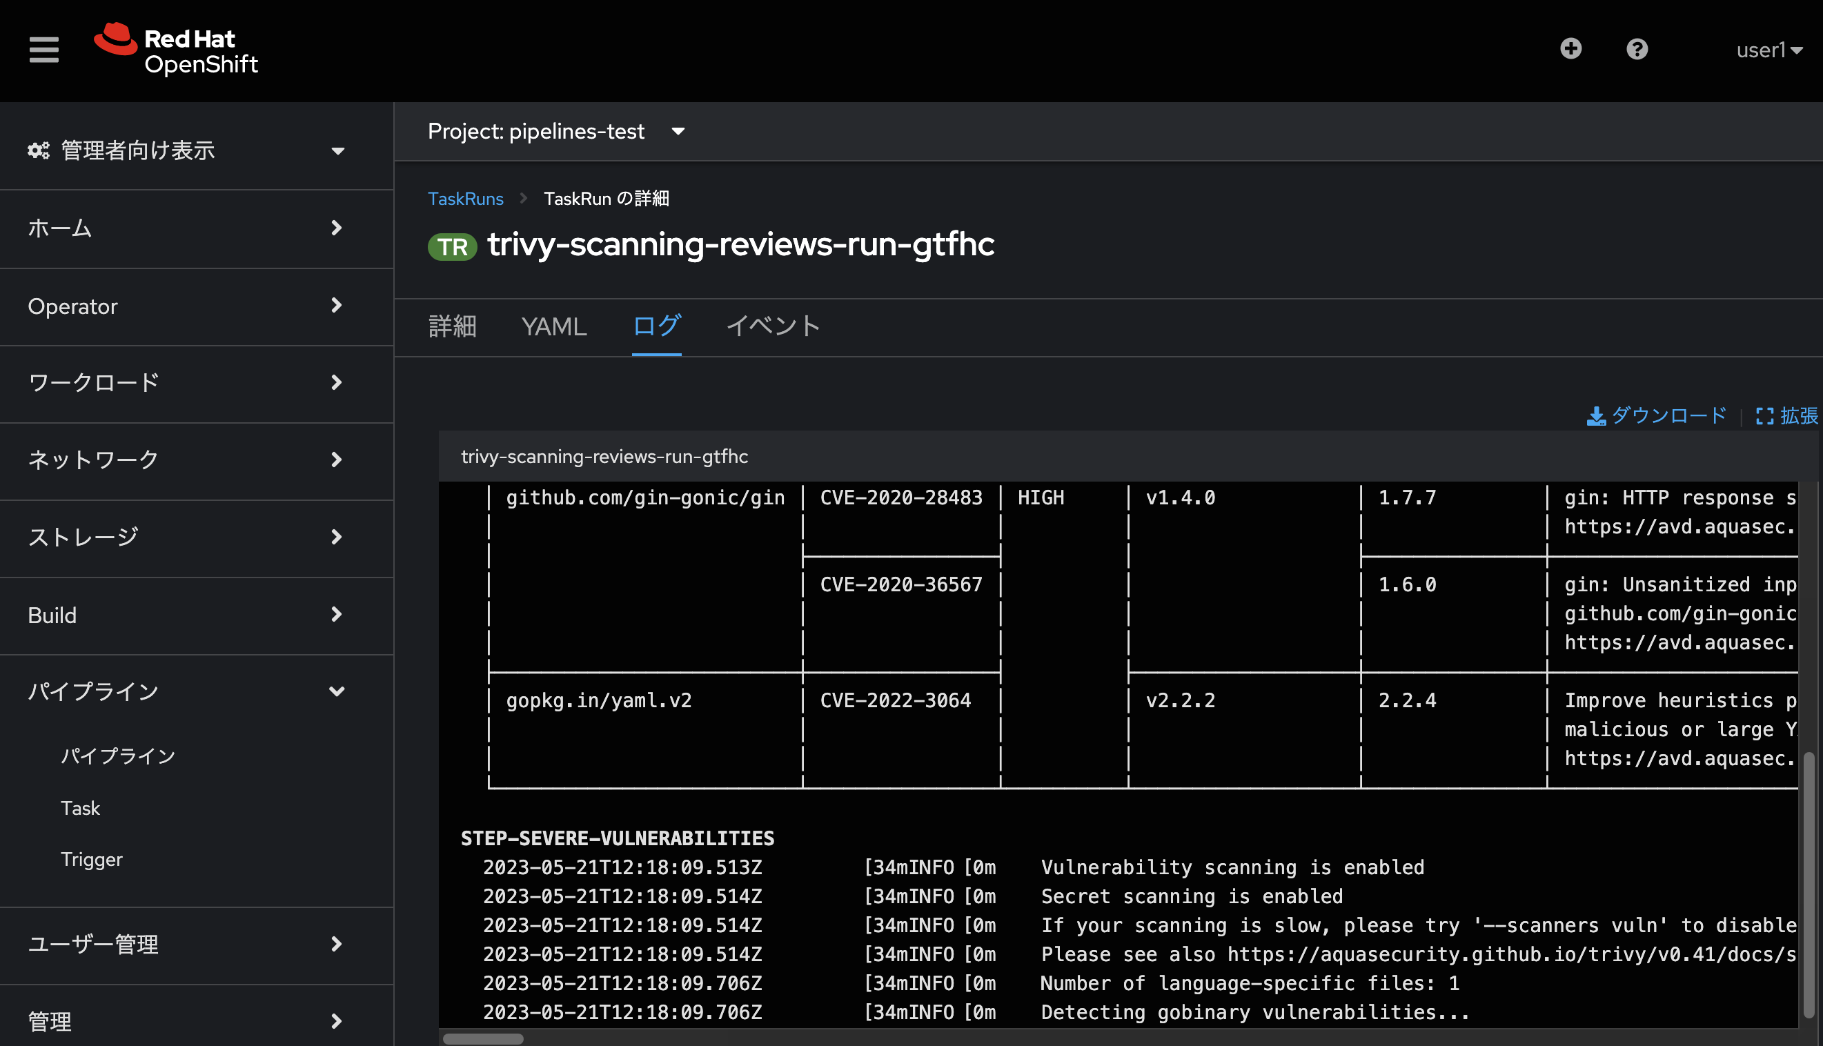Switch to the 詳細 tab
1823x1046 pixels.
click(453, 326)
